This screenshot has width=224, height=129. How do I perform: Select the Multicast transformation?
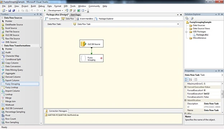pyautogui.click(x=10, y=105)
